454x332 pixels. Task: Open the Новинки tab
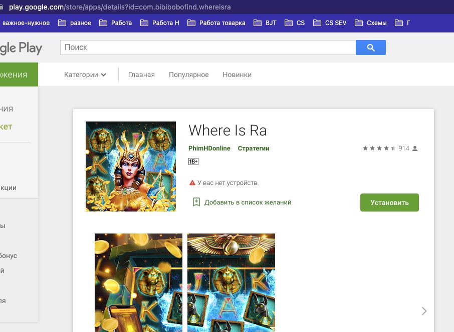click(x=237, y=74)
